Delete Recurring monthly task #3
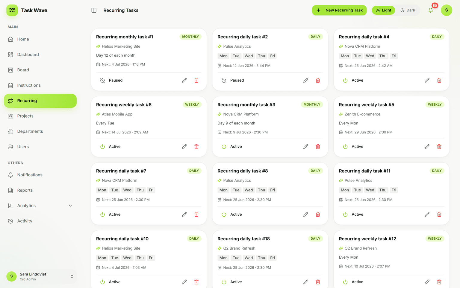This screenshot has height=288, width=460. [x=318, y=146]
